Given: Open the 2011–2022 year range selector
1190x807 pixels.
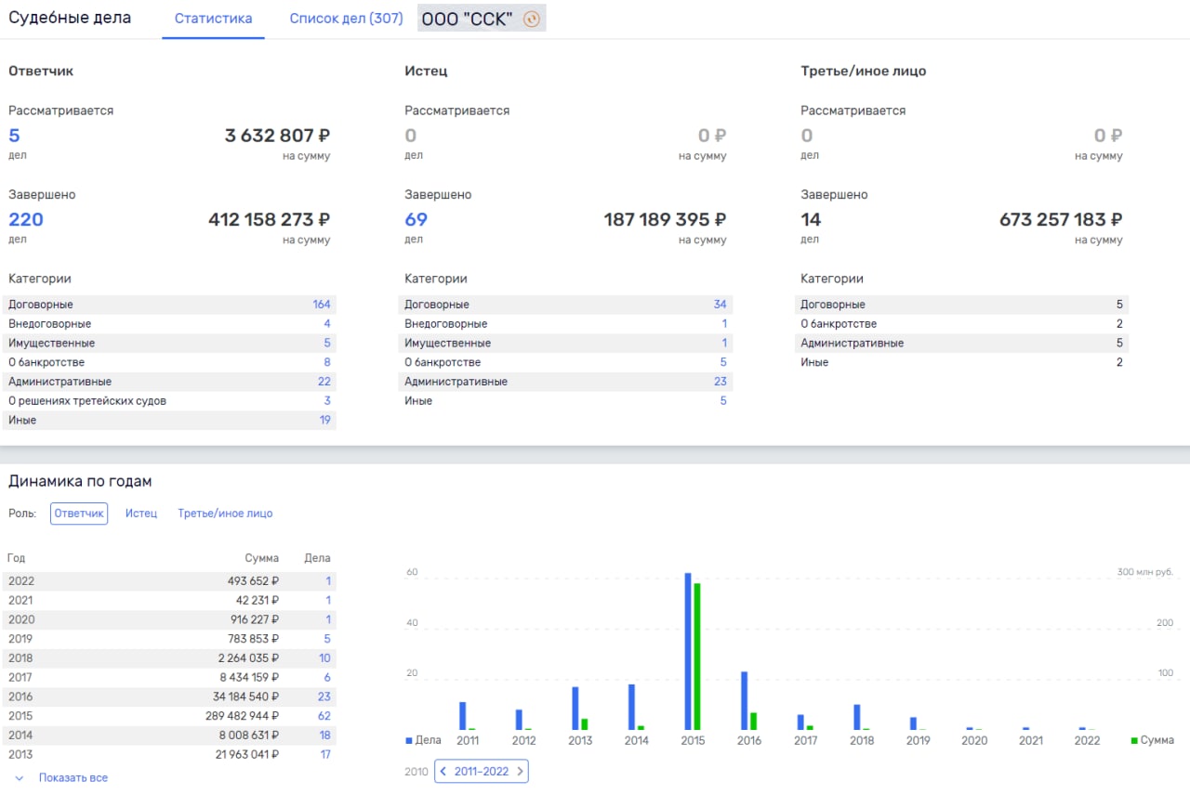Looking at the screenshot, I should [482, 772].
